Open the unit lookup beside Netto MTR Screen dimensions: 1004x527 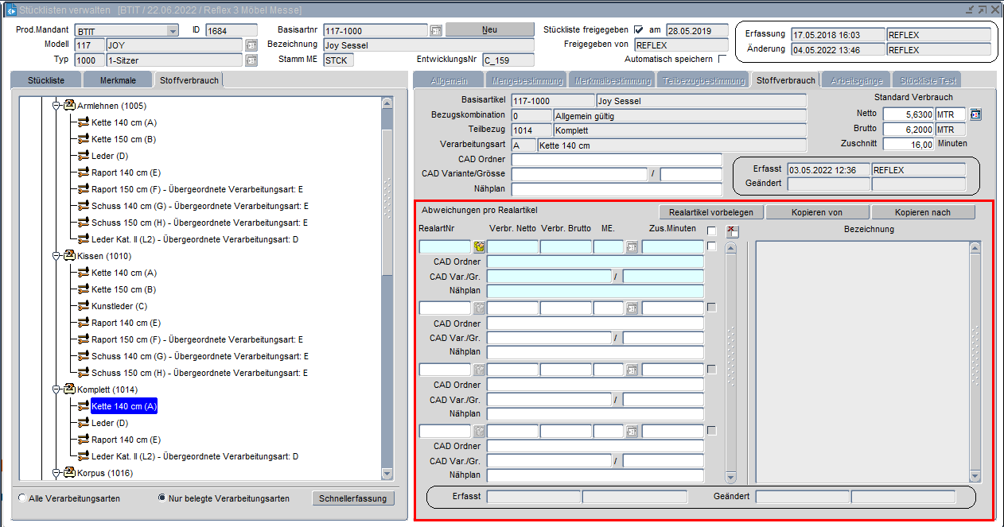click(976, 114)
